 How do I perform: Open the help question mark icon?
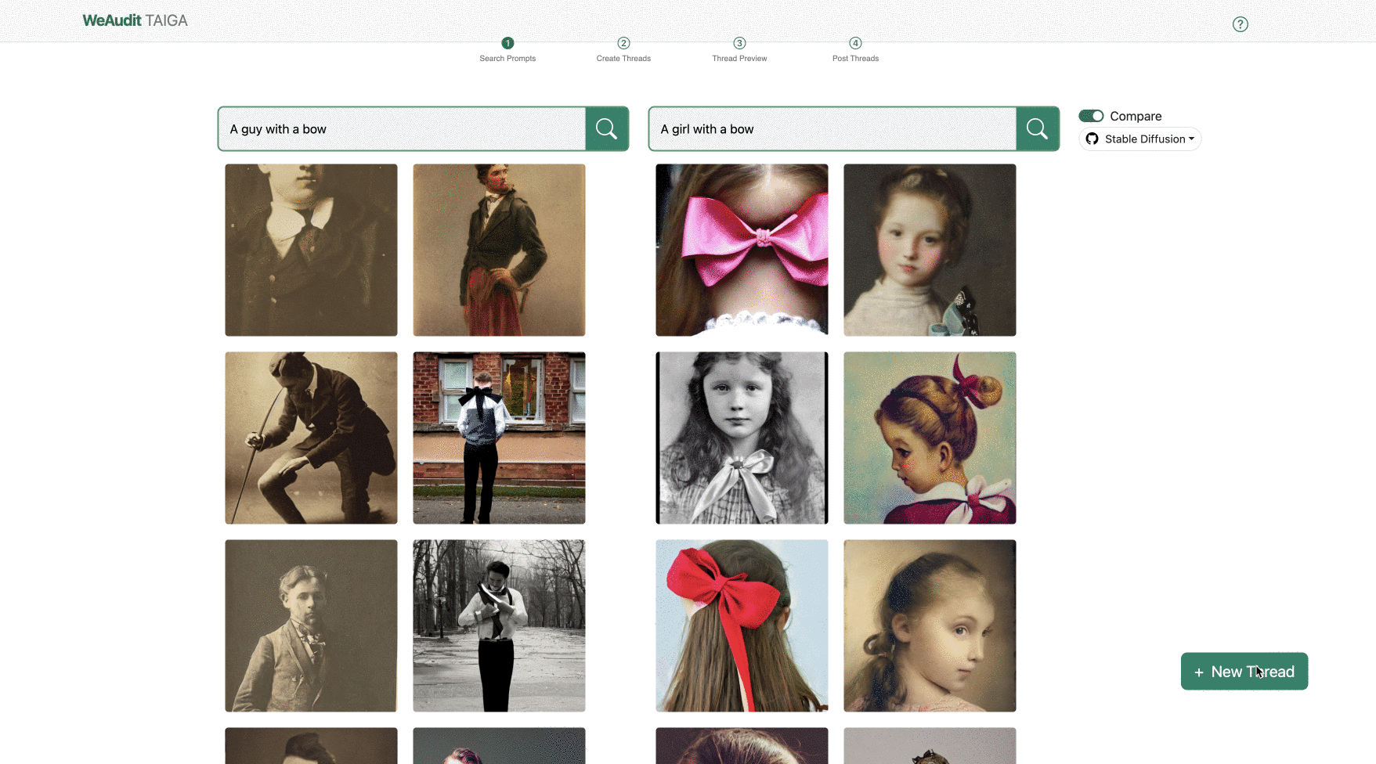click(1240, 24)
